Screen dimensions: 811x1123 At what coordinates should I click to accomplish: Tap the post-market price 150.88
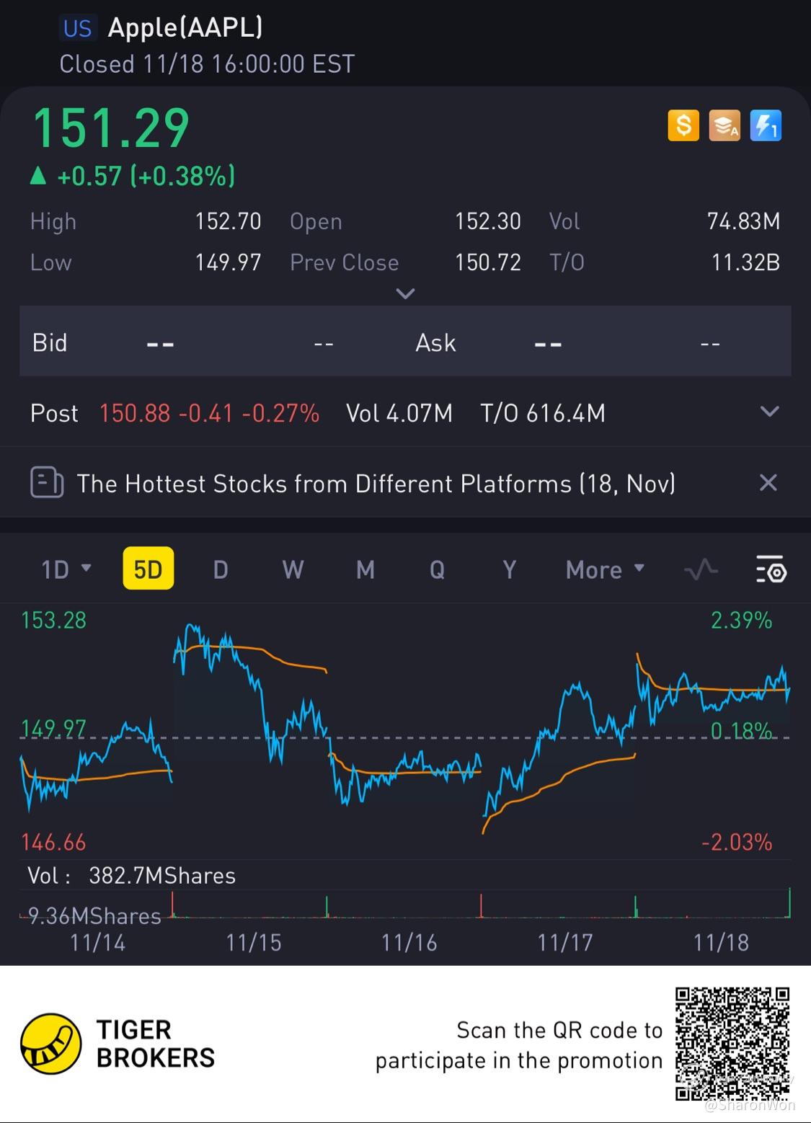[x=135, y=413]
